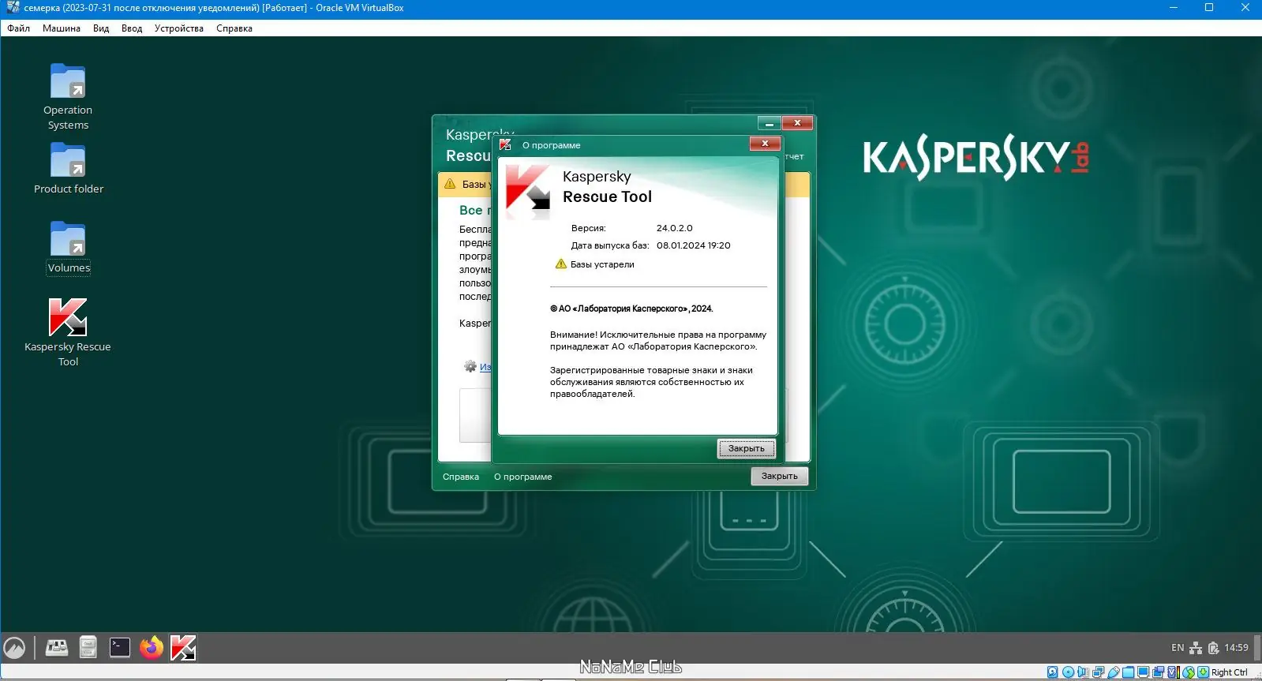Open the Справка menu in the VirtualBox menu bar

(234, 28)
